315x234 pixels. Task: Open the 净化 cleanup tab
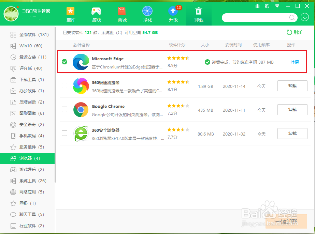147,14
